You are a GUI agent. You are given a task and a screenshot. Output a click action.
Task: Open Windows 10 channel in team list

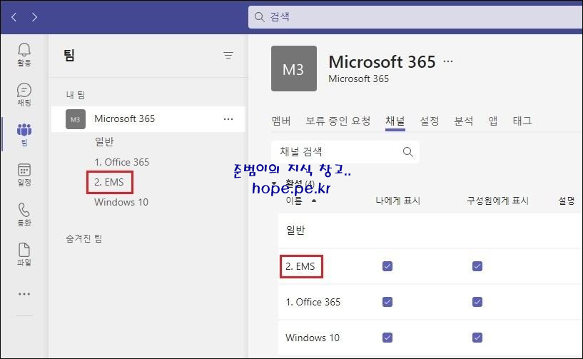point(121,202)
